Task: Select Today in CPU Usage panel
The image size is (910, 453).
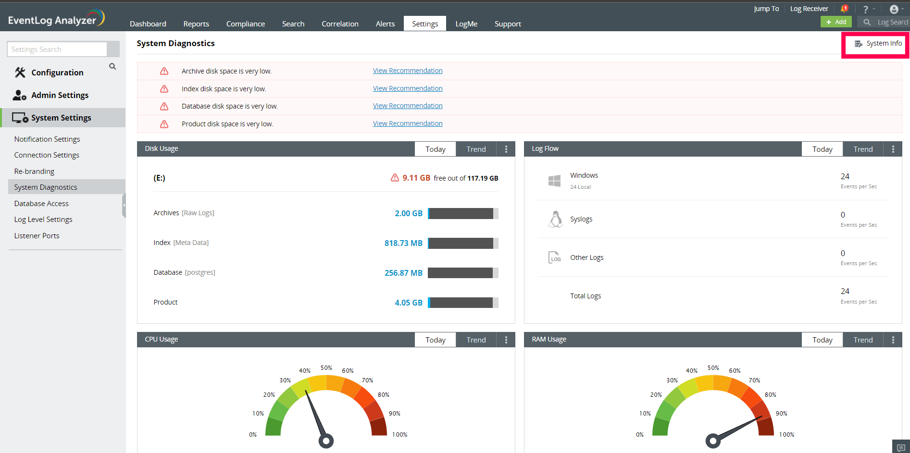Action: pos(436,340)
